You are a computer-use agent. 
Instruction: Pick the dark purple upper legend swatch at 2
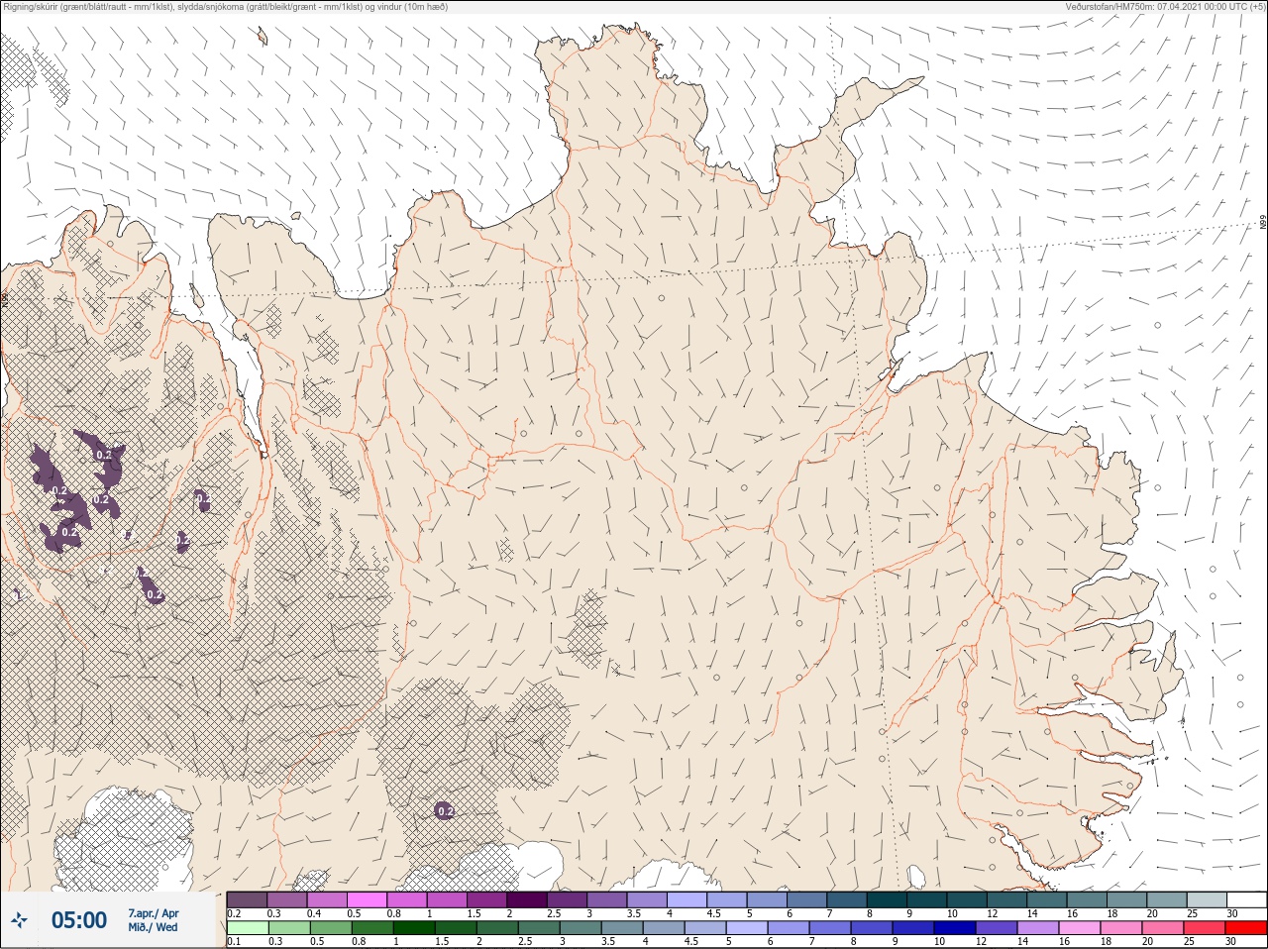point(527,899)
